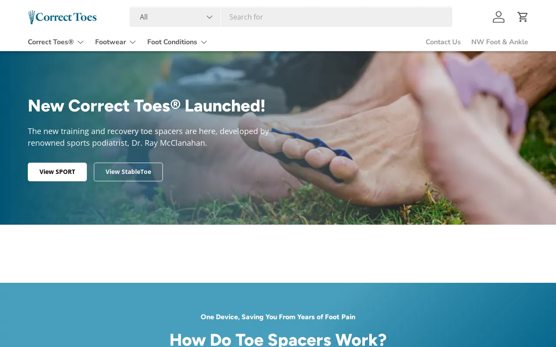Go to the Contact Us page

point(443,42)
